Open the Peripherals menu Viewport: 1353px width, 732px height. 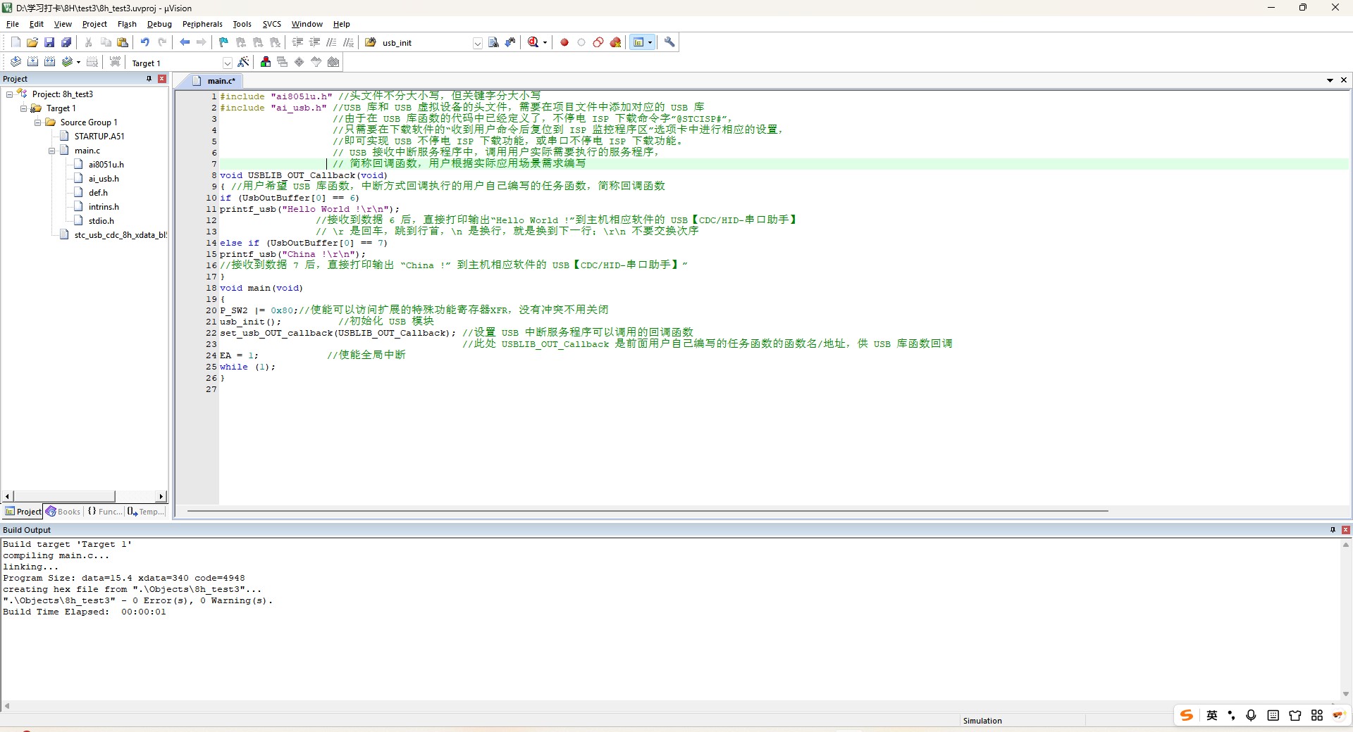coord(202,24)
